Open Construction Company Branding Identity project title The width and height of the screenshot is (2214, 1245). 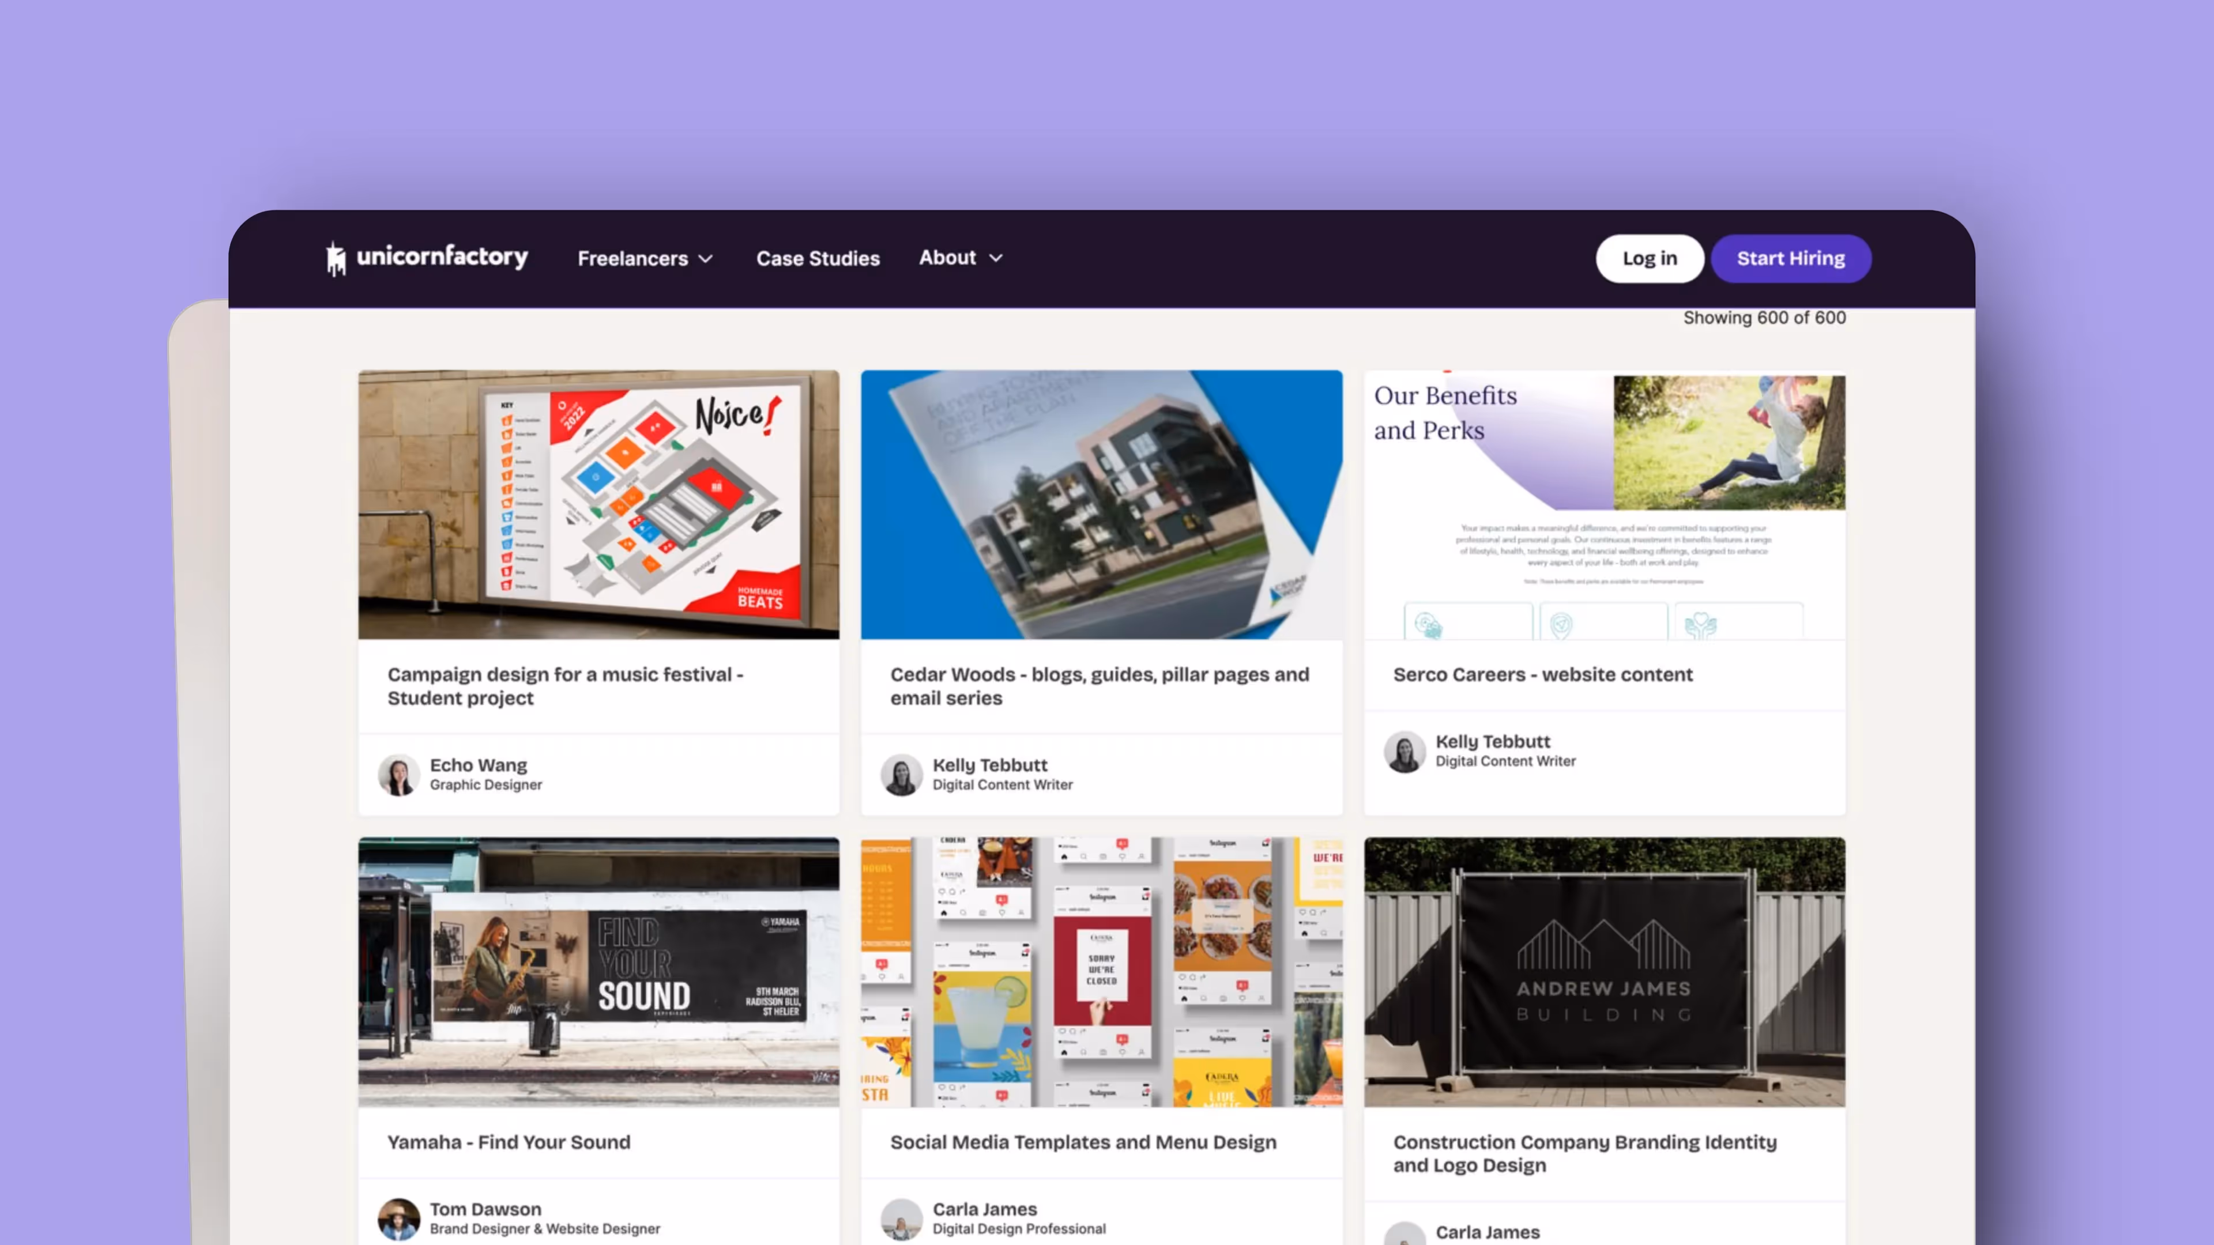1585,1153
